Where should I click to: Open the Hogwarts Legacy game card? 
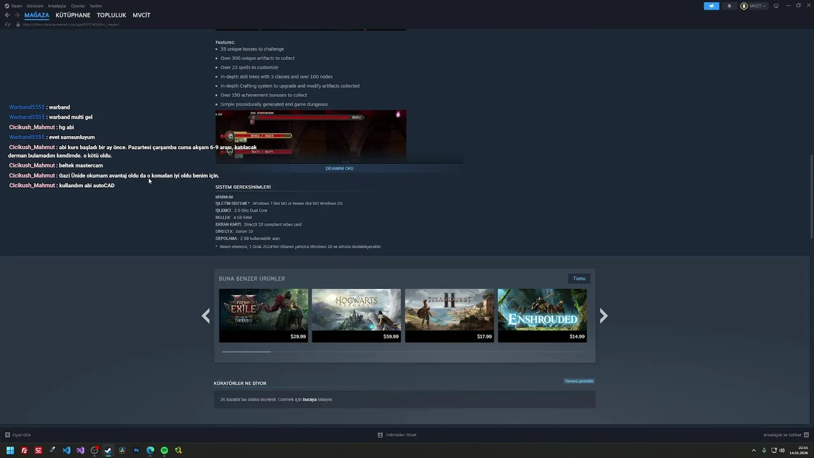click(356, 316)
